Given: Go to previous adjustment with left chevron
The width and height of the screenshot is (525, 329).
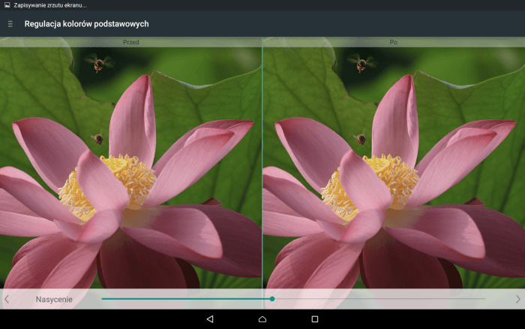Looking at the screenshot, I should 7,299.
